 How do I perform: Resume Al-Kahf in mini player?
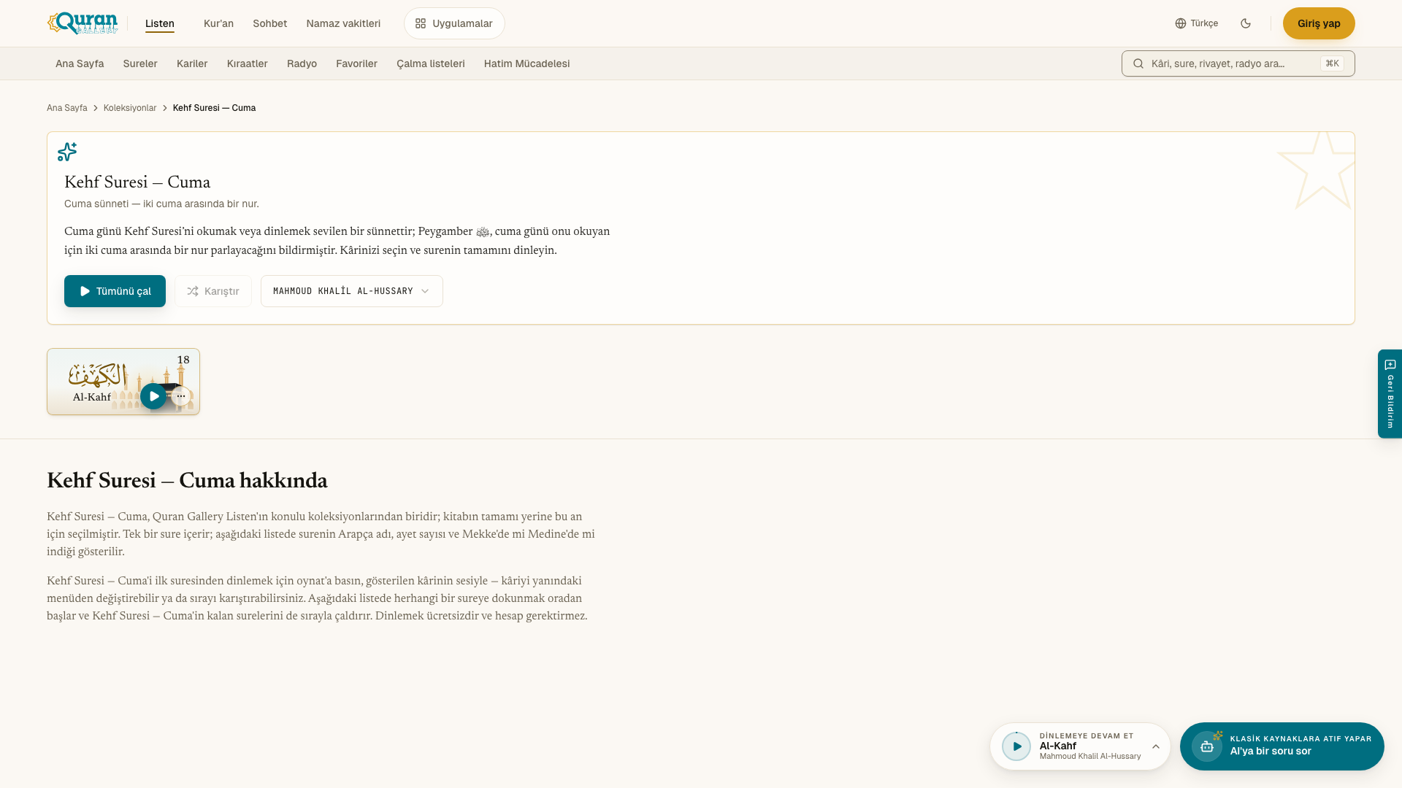1016,746
